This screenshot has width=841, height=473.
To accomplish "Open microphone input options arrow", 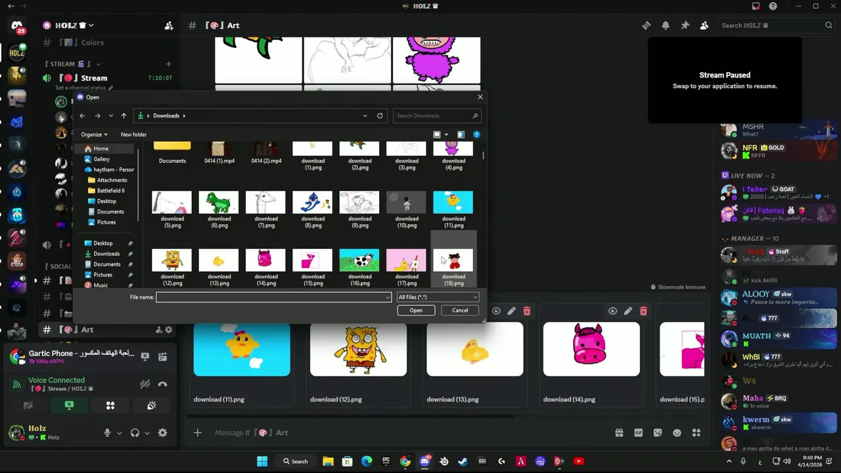I will coord(119,433).
